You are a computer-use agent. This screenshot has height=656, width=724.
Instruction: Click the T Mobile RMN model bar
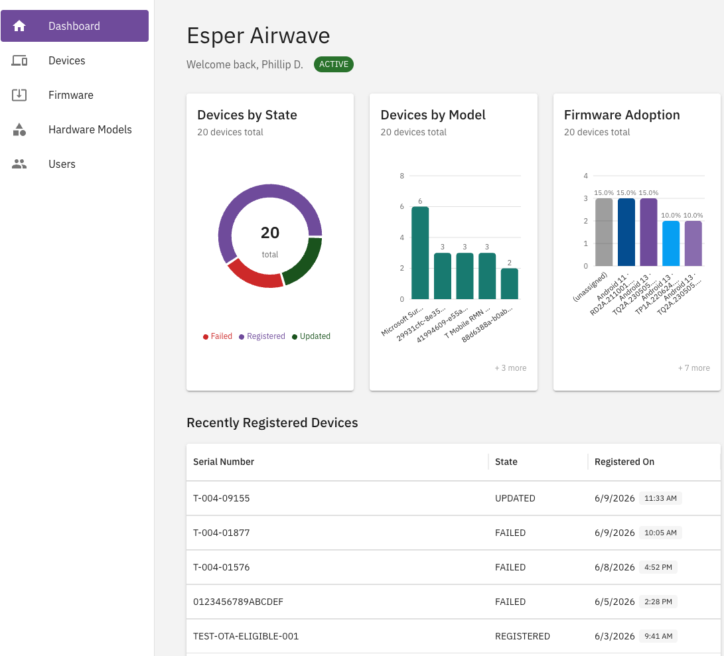pos(487,276)
